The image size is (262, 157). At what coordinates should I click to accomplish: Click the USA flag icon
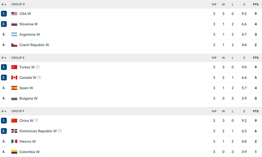click(x=14, y=14)
